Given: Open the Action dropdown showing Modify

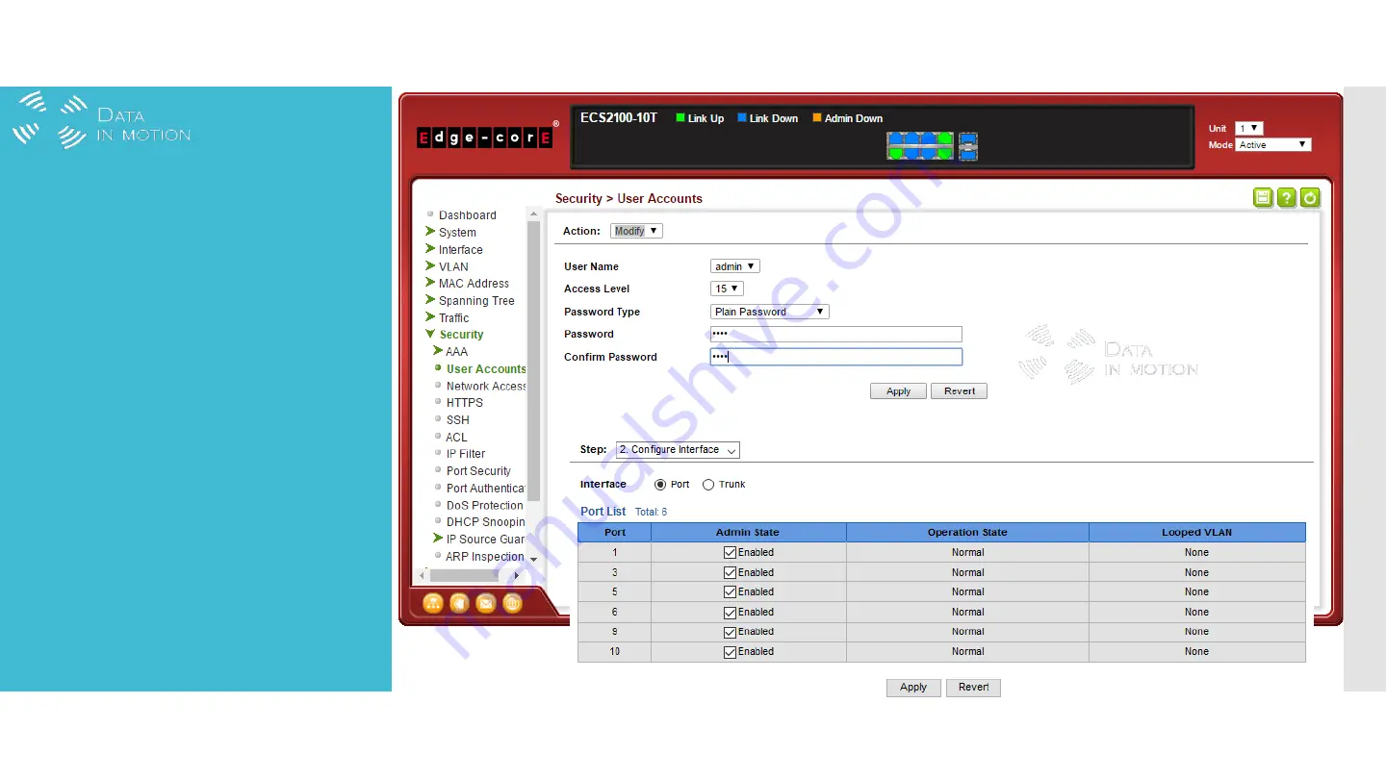Looking at the screenshot, I should [x=636, y=231].
